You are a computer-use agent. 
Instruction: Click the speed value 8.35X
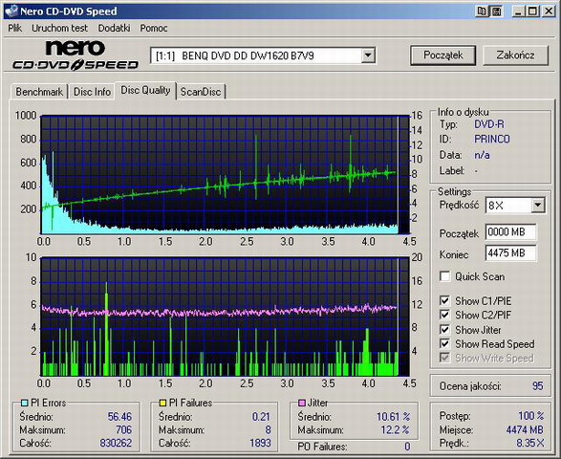530,443
